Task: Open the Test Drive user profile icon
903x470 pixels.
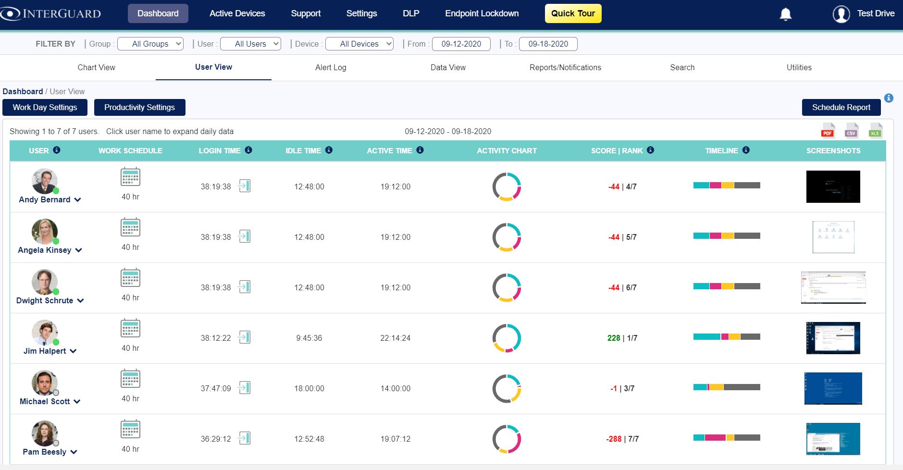Action: (x=841, y=14)
